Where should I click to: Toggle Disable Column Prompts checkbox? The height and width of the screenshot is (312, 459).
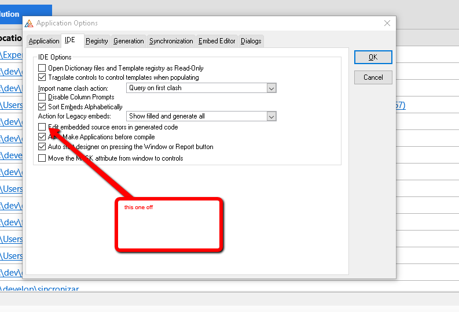[x=42, y=97]
